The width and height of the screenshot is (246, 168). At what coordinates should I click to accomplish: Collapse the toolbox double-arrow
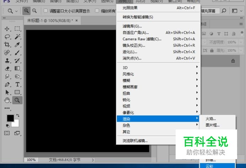click(x=4, y=18)
